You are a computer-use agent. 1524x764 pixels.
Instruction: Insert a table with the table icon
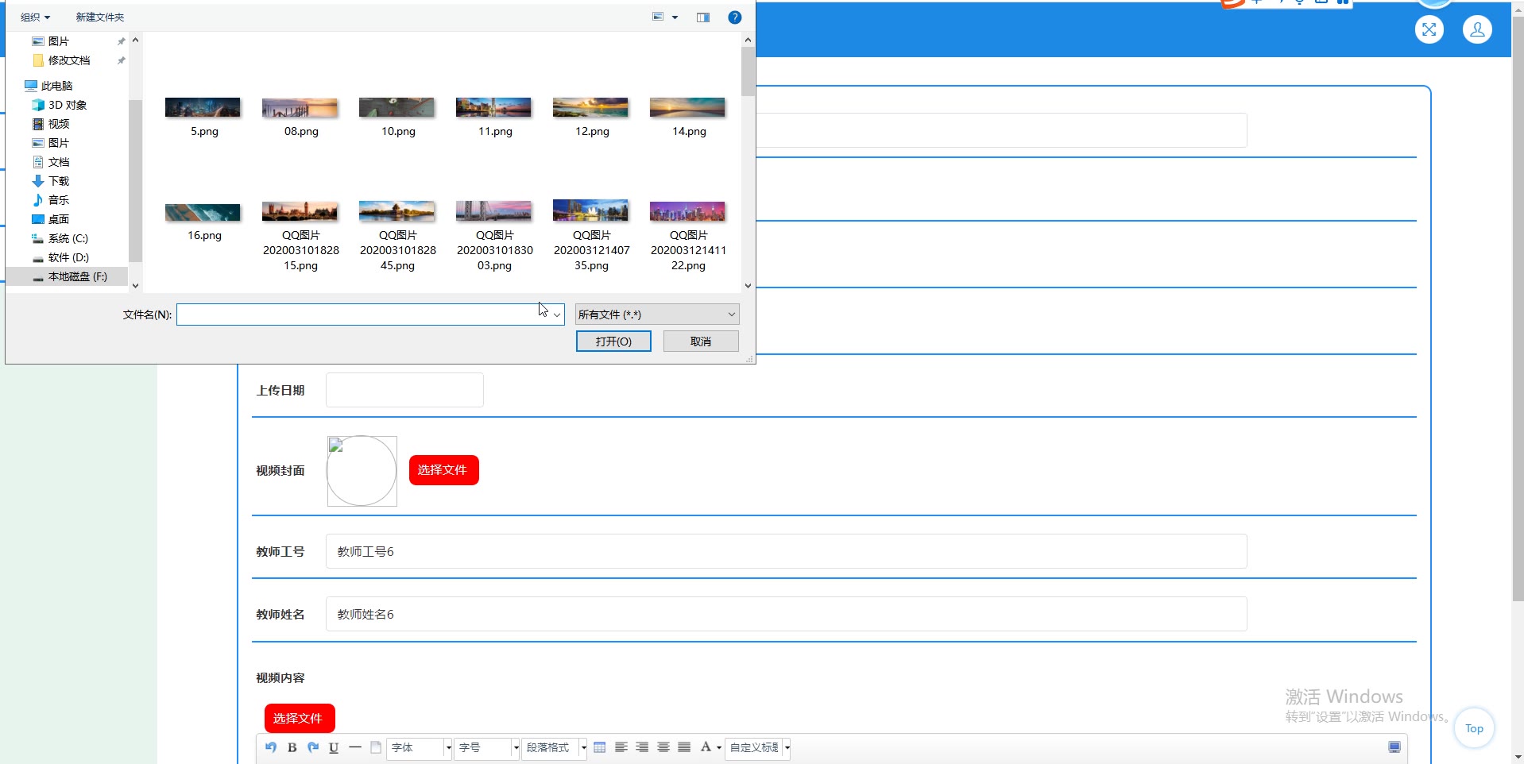pyautogui.click(x=600, y=747)
